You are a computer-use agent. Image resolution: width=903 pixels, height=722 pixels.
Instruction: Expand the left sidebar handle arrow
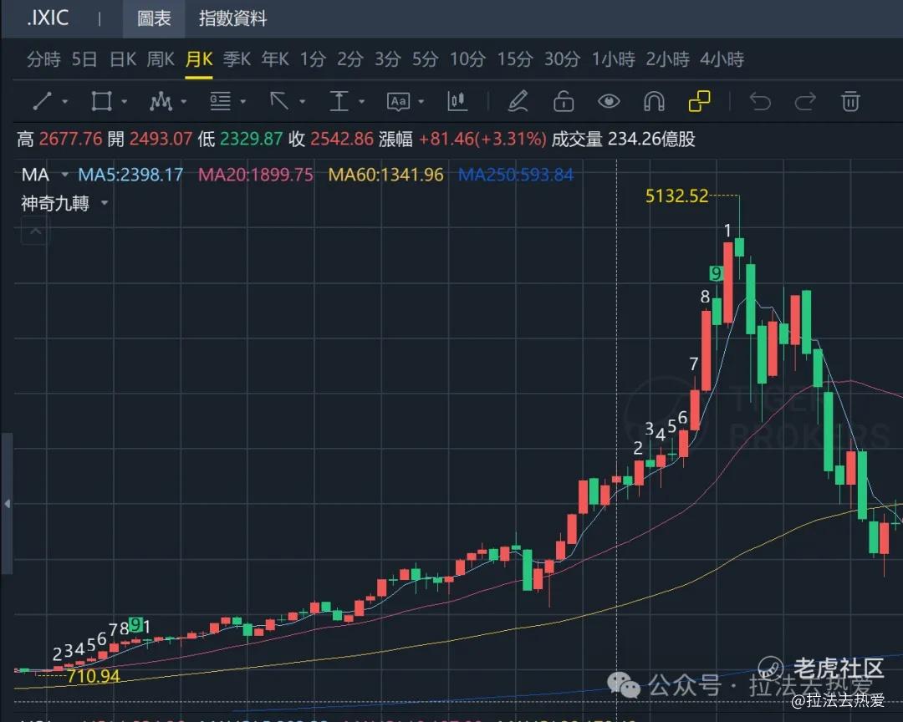[x=7, y=504]
